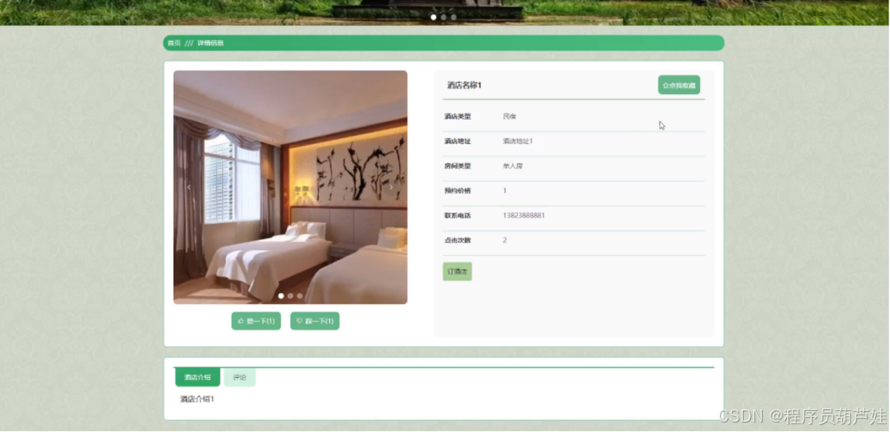Select first dot of top banner carousel

point(434,17)
